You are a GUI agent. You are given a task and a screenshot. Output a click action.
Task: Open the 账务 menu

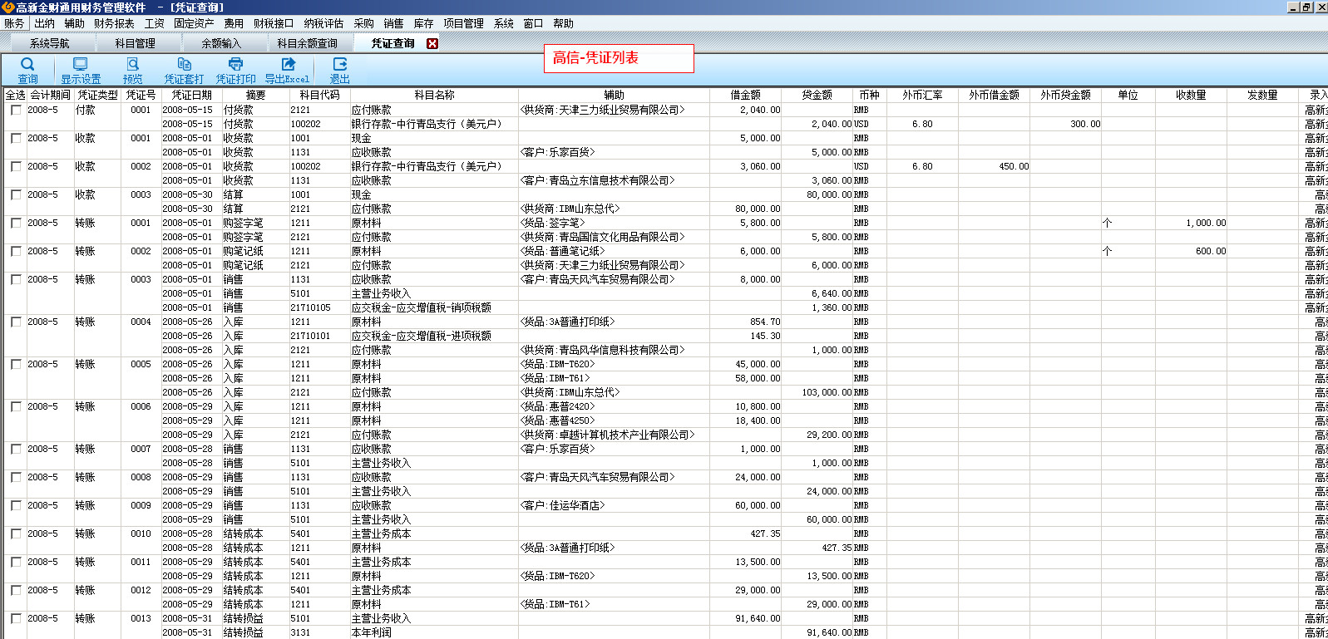[14, 23]
